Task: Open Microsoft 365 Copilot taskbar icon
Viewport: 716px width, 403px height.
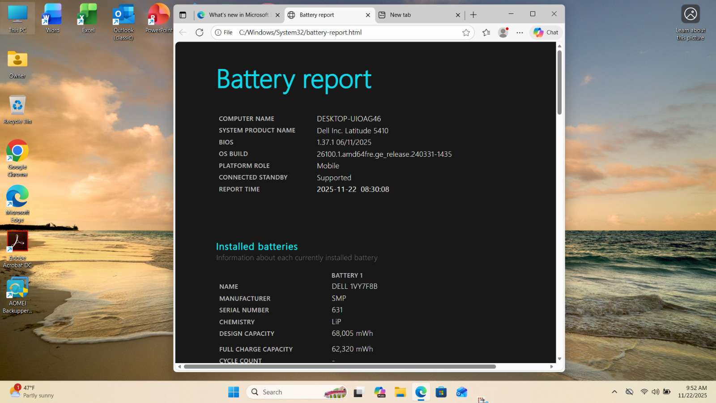Action: pyautogui.click(x=380, y=392)
